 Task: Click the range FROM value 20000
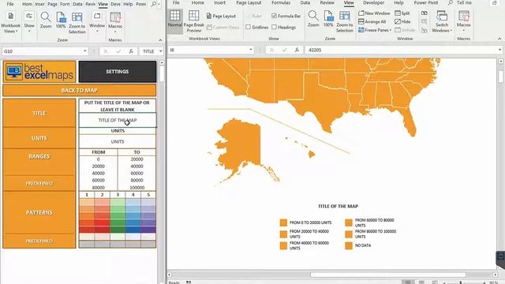pyautogui.click(x=98, y=166)
